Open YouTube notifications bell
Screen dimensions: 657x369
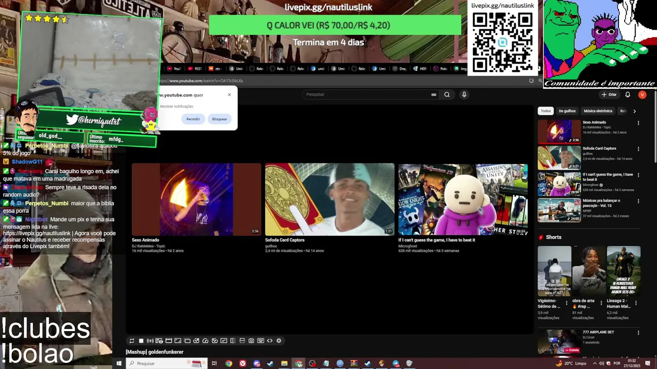pos(627,94)
